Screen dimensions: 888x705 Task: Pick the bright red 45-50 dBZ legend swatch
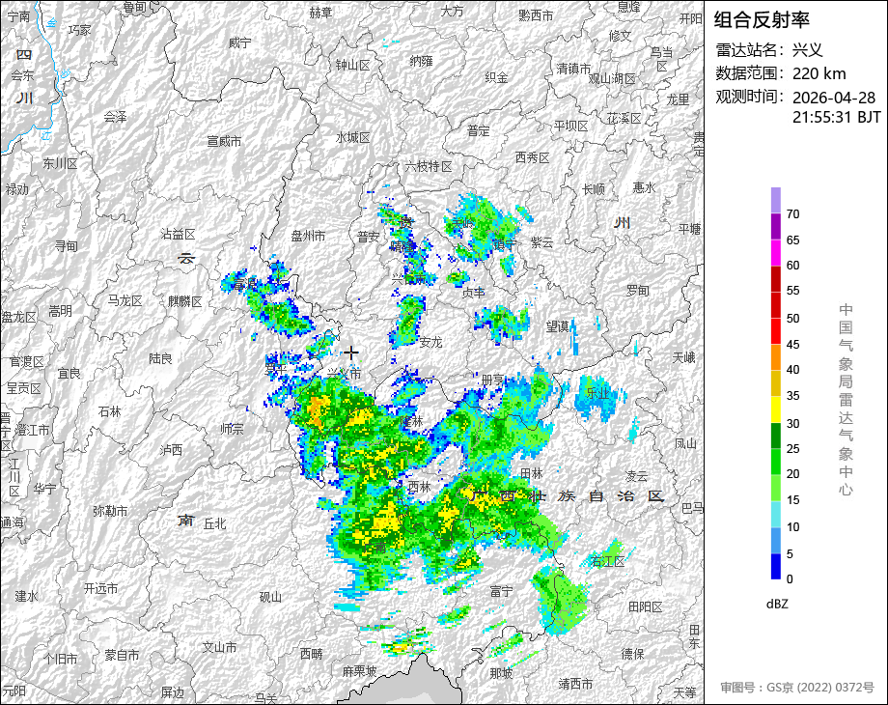click(x=776, y=331)
